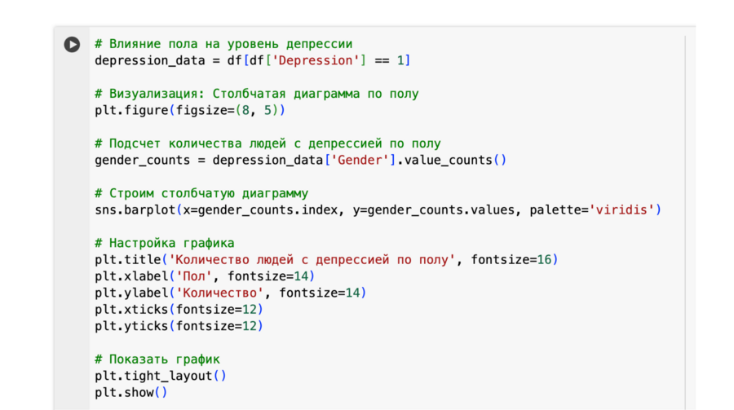Select the 'Depression' string in the filter
The height and width of the screenshot is (410, 734).
pyautogui.click(x=316, y=61)
